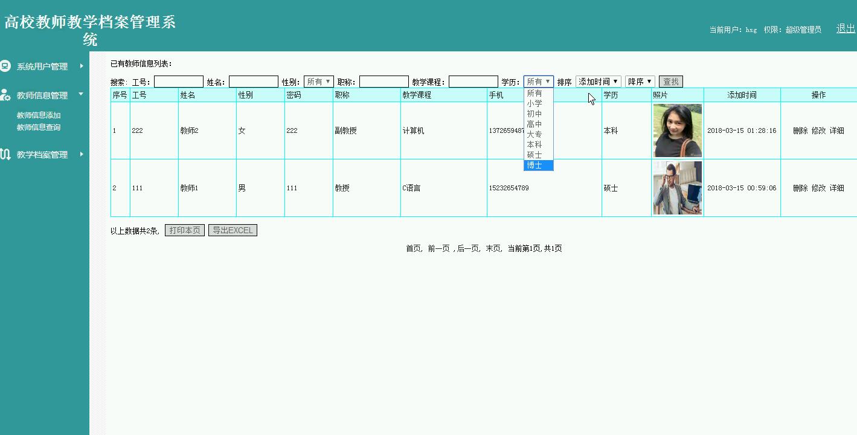Expand the 系统用户管理 menu arrow
This screenshot has width=857, height=435.
(82, 66)
